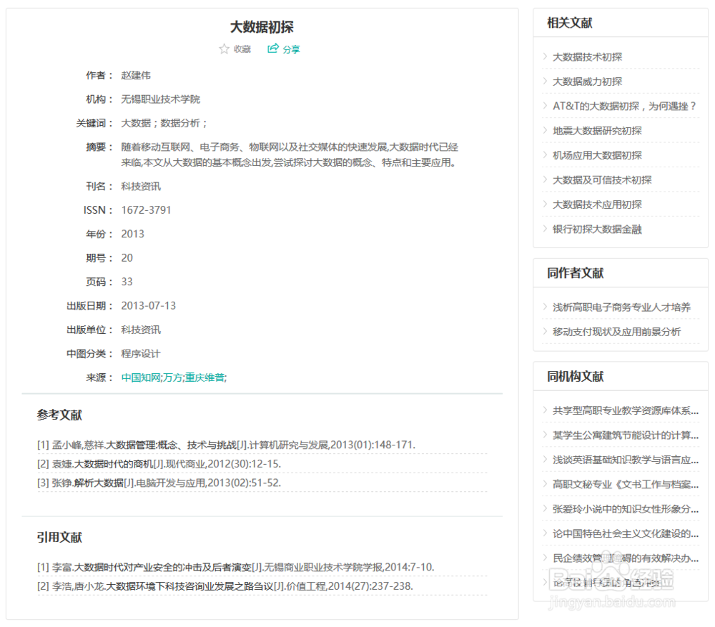Click publisher 科技资讯 beside 出版单位
Image resolution: width=715 pixels, height=627 pixels.
tap(141, 330)
